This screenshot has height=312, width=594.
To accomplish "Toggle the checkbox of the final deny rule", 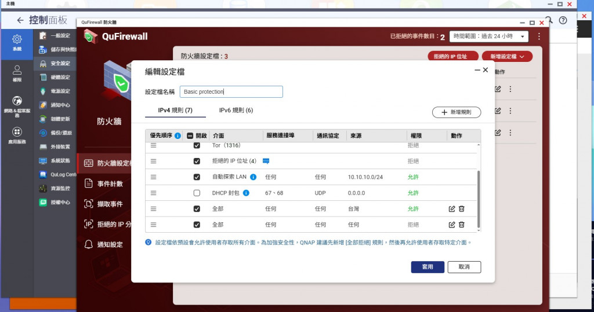I will (197, 225).
